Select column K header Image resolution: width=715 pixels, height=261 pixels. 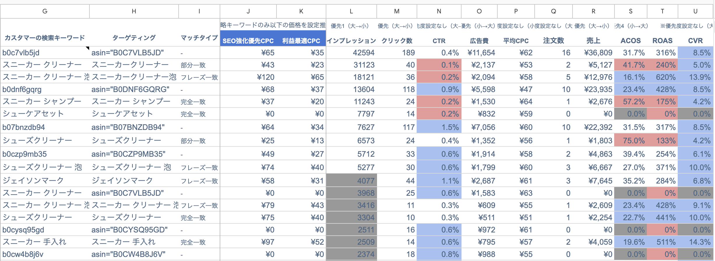[x=301, y=11]
